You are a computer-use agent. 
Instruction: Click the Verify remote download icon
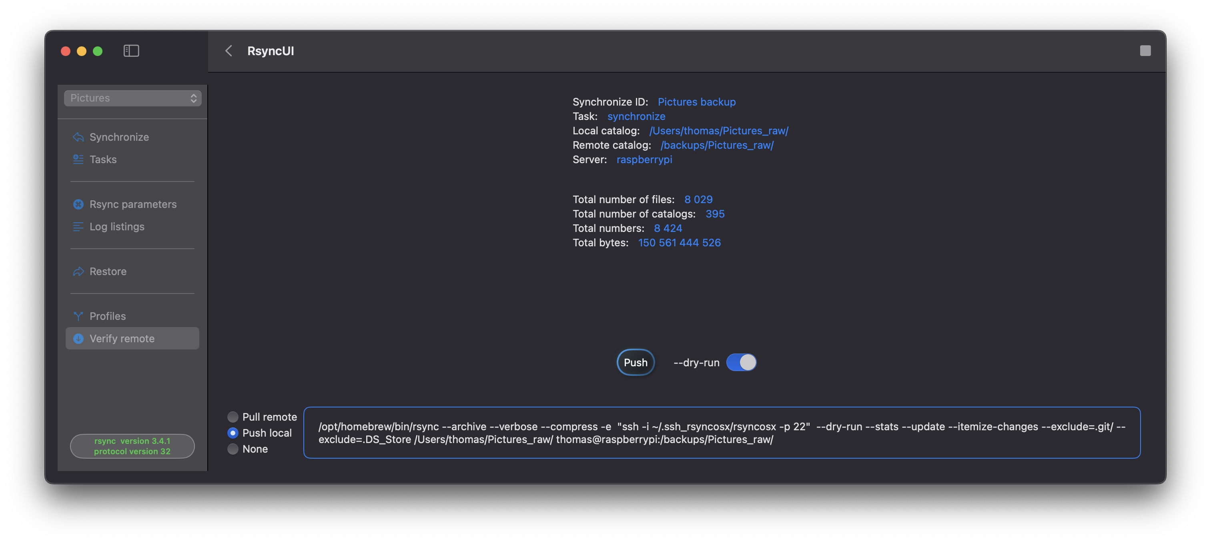pos(78,339)
